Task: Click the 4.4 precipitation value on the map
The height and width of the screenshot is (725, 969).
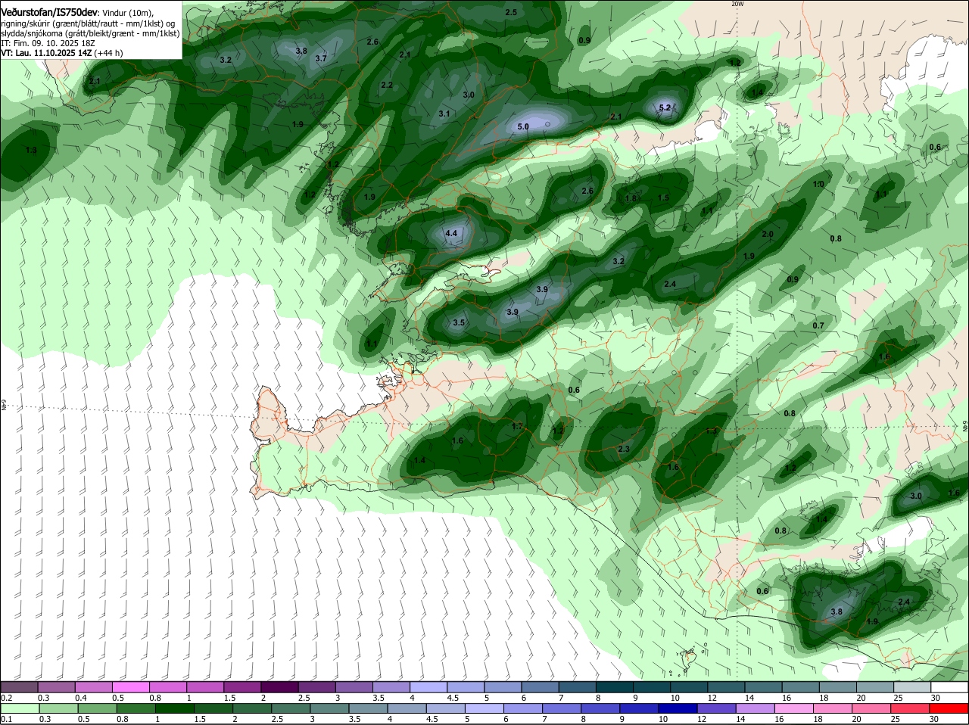Action: tap(451, 233)
